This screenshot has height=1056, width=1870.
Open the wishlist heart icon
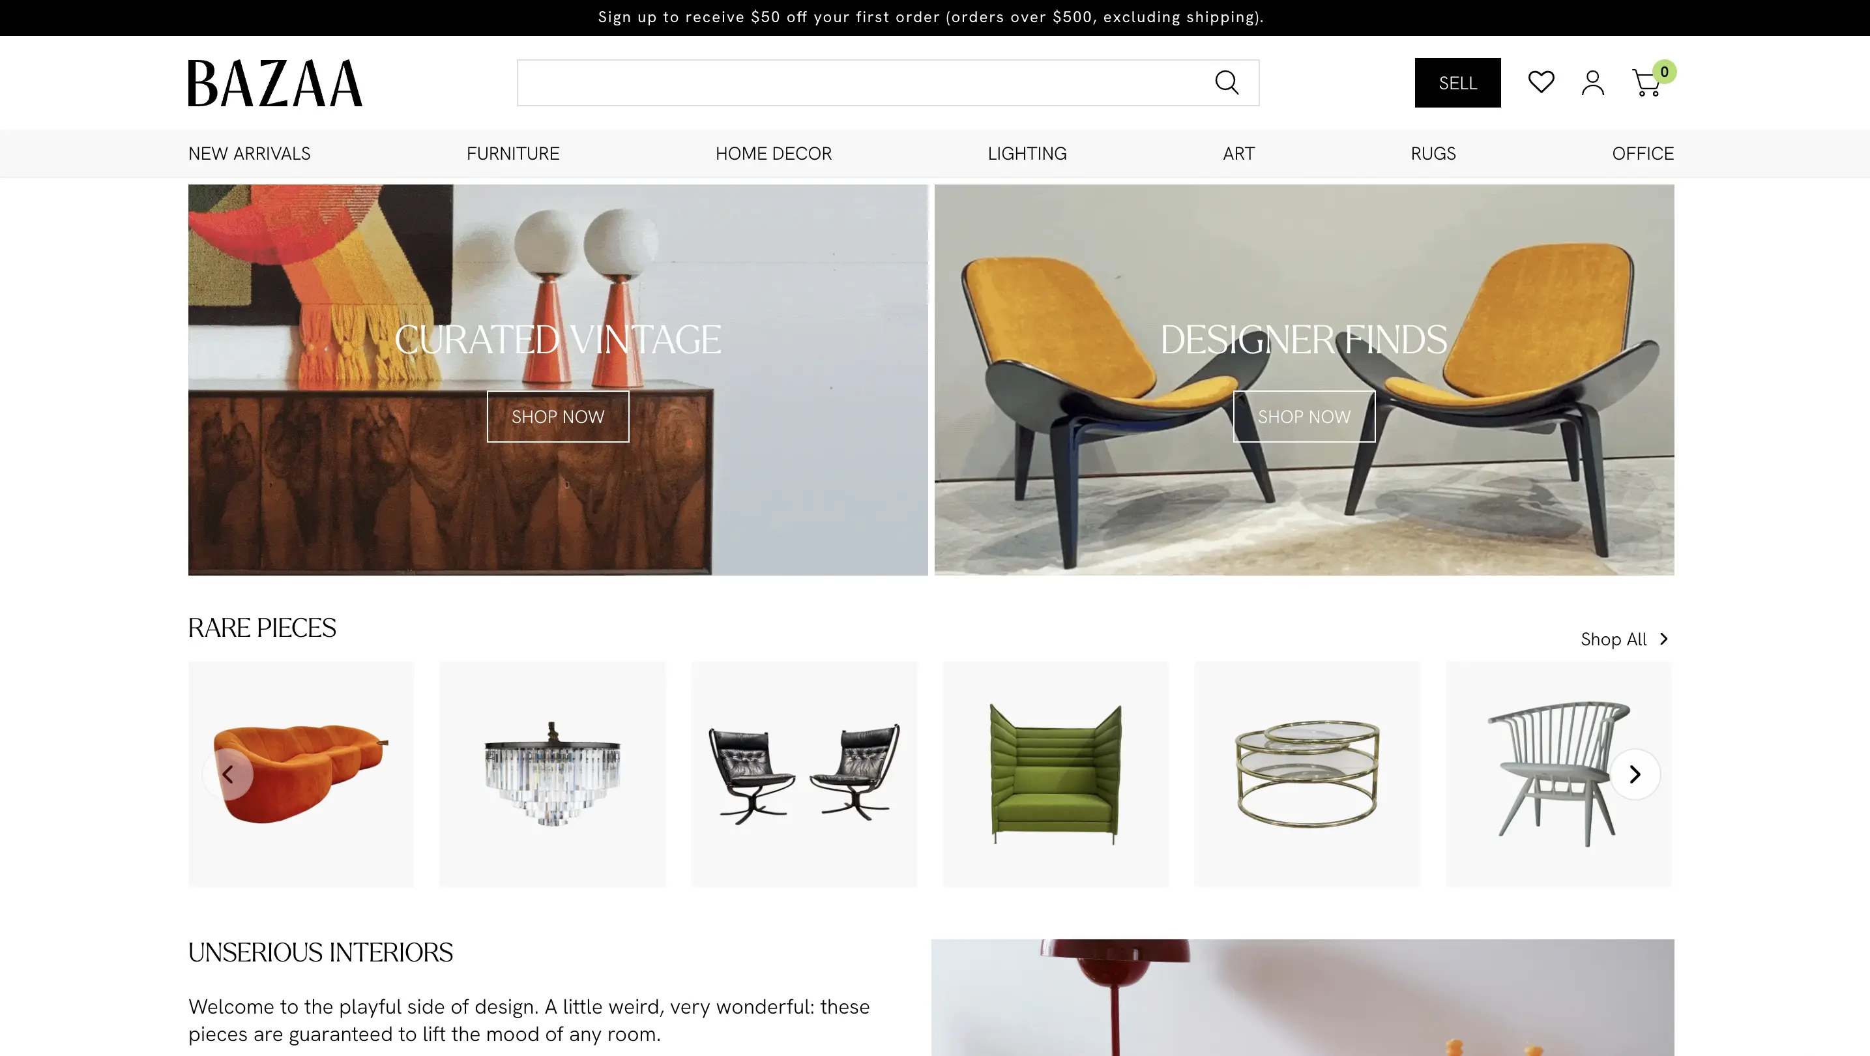1541,82
